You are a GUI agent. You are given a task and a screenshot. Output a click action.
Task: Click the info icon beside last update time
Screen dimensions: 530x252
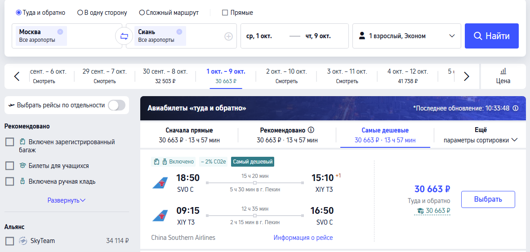click(x=516, y=108)
